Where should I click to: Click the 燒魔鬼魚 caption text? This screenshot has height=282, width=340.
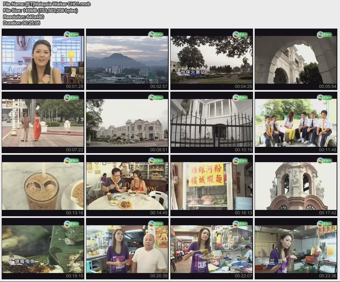point(25,261)
